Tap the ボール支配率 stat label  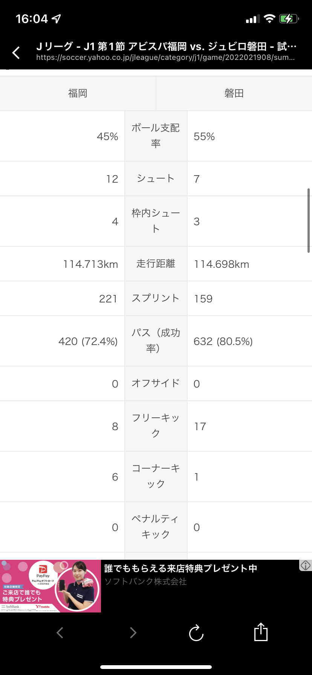156,136
